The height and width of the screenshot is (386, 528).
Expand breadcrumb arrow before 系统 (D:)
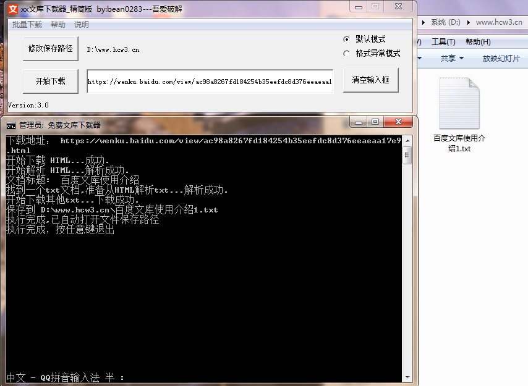[424, 22]
